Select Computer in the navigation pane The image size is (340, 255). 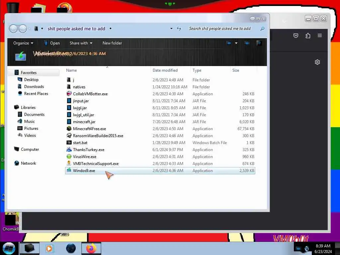(30, 149)
